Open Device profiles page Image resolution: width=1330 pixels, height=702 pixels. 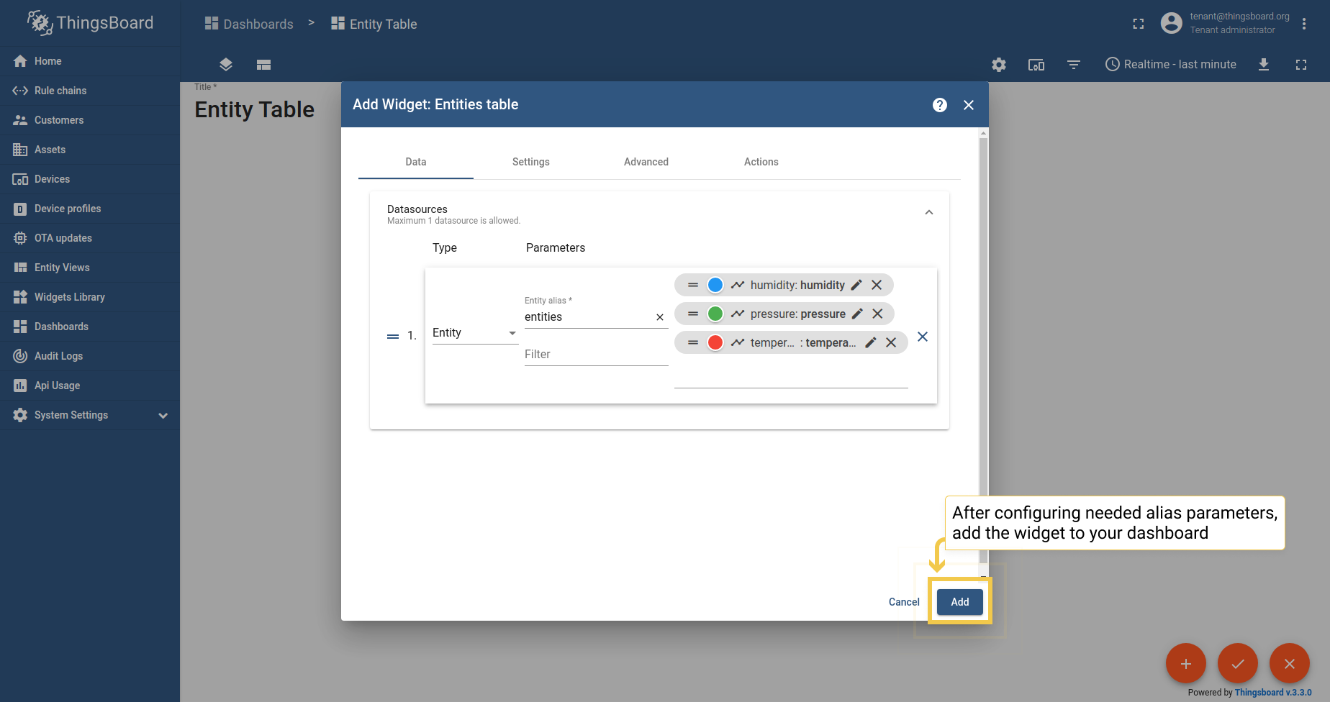89,209
